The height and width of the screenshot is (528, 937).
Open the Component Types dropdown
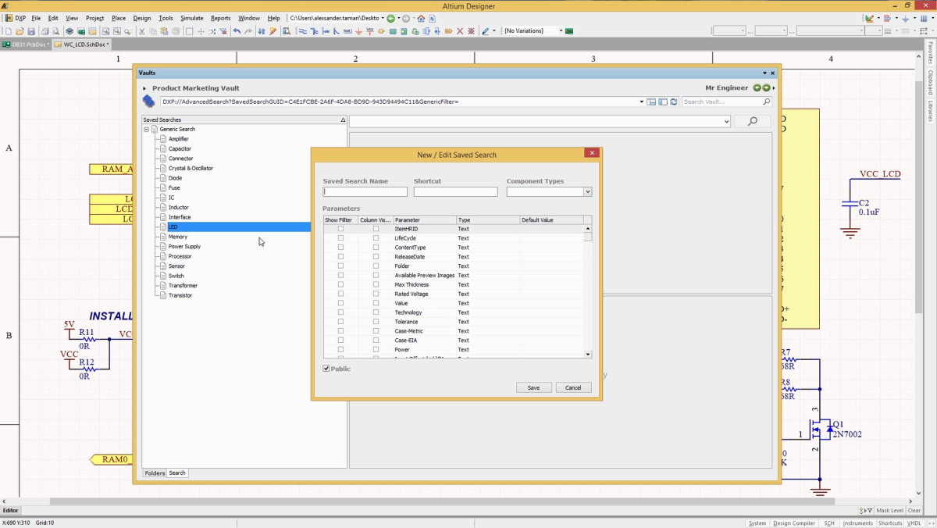pyautogui.click(x=588, y=191)
